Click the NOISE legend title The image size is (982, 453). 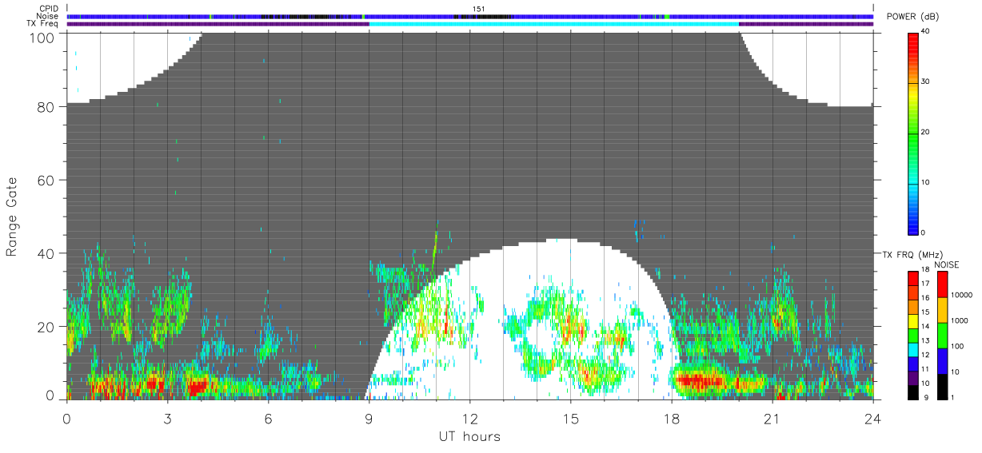coord(946,264)
